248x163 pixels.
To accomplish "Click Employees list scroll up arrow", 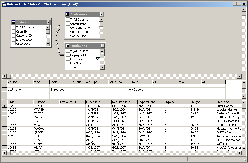I will [102, 51].
